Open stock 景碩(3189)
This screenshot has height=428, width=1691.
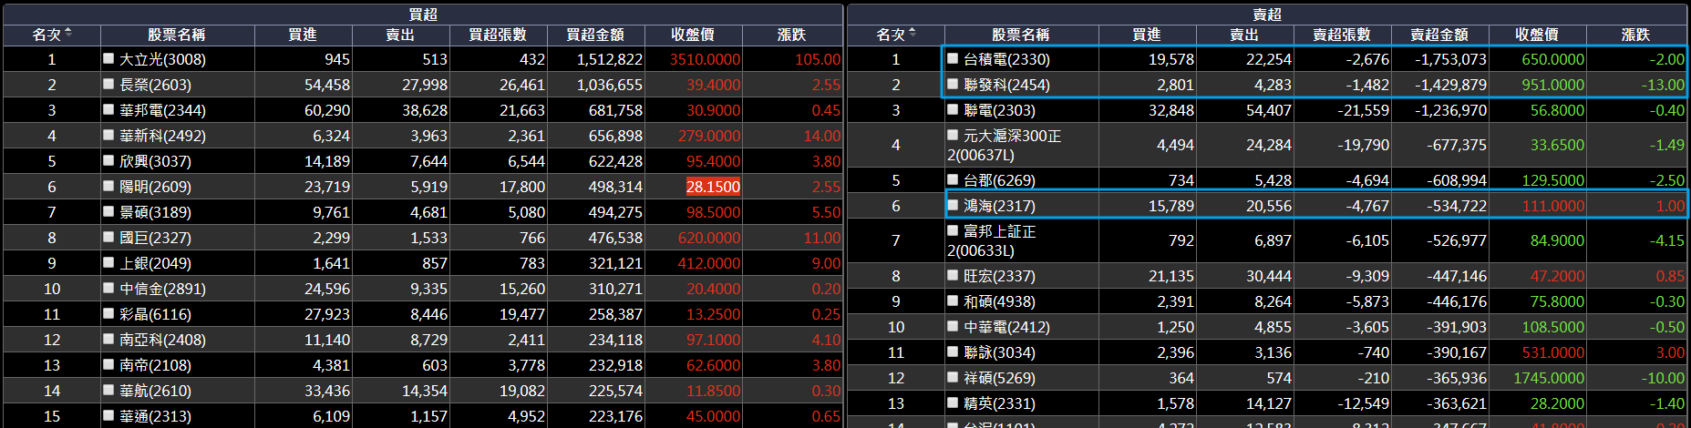(155, 212)
